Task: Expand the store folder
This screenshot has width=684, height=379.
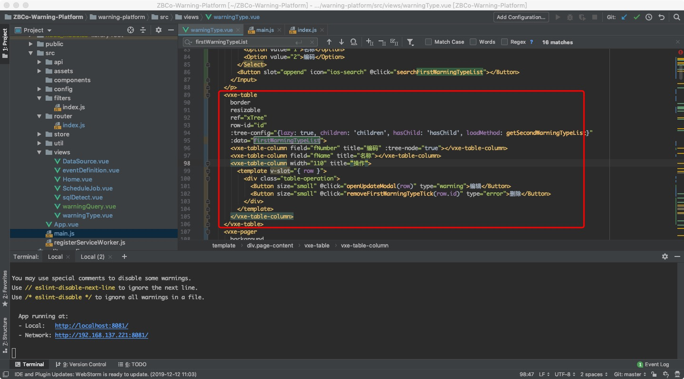Action: click(x=39, y=134)
